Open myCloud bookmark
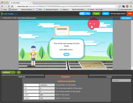Viewport: 133px width, 103px height. 13,10
